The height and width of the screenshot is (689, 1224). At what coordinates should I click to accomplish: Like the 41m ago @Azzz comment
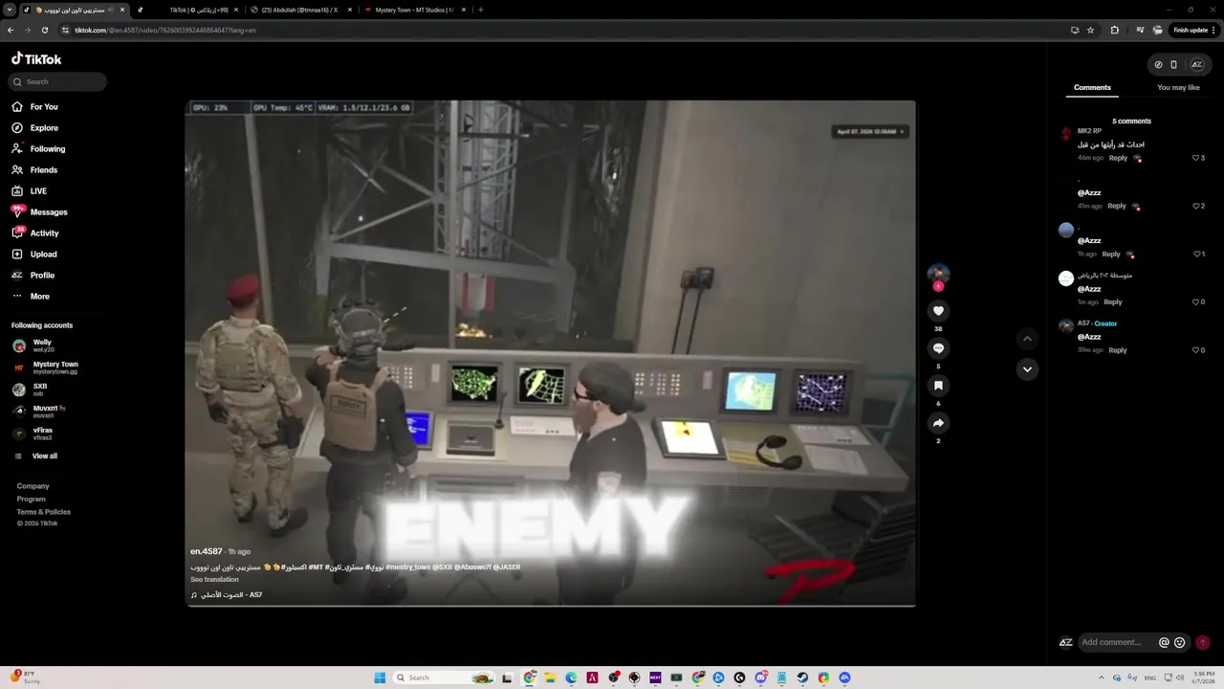coord(1195,206)
